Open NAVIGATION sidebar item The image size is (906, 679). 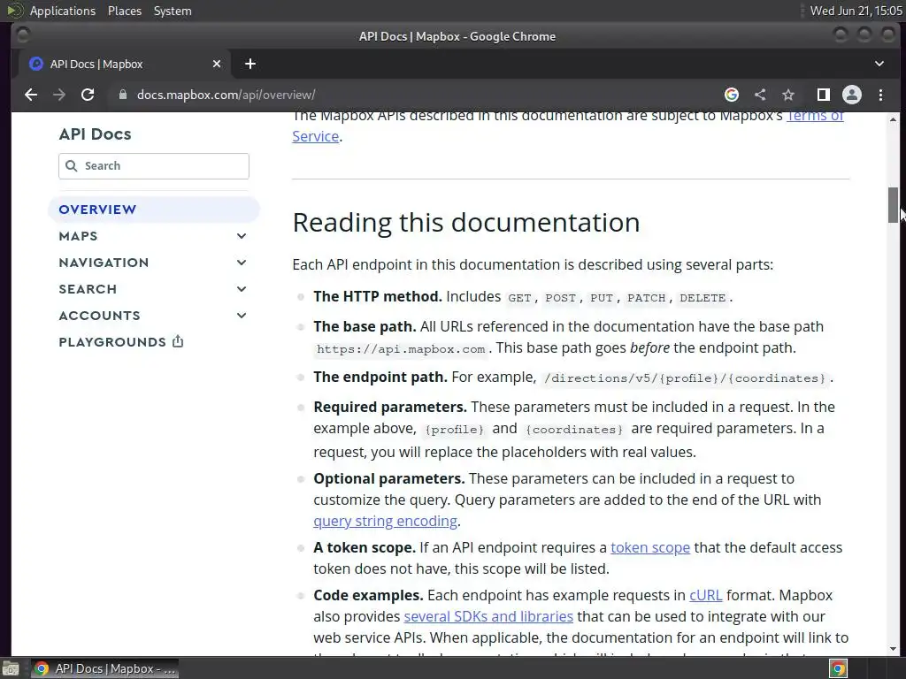104,263
